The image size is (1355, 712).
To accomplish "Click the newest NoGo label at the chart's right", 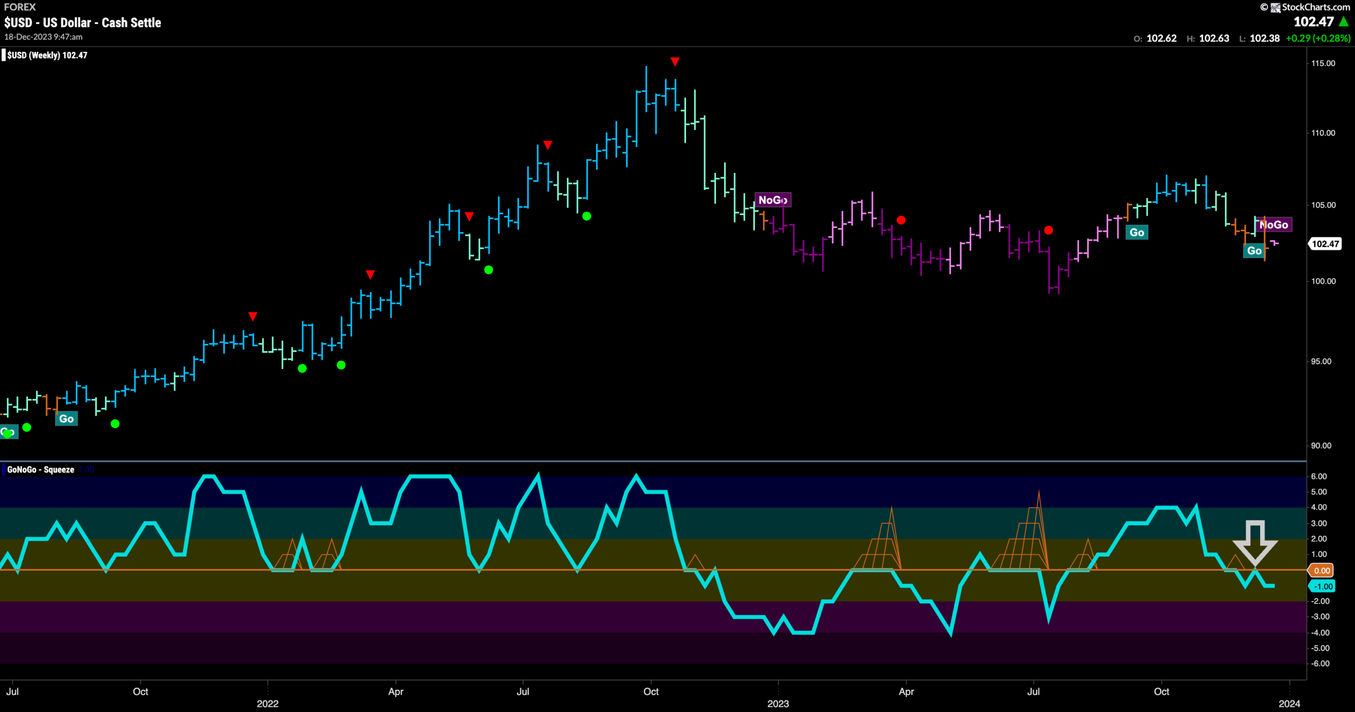I will pos(1274,225).
